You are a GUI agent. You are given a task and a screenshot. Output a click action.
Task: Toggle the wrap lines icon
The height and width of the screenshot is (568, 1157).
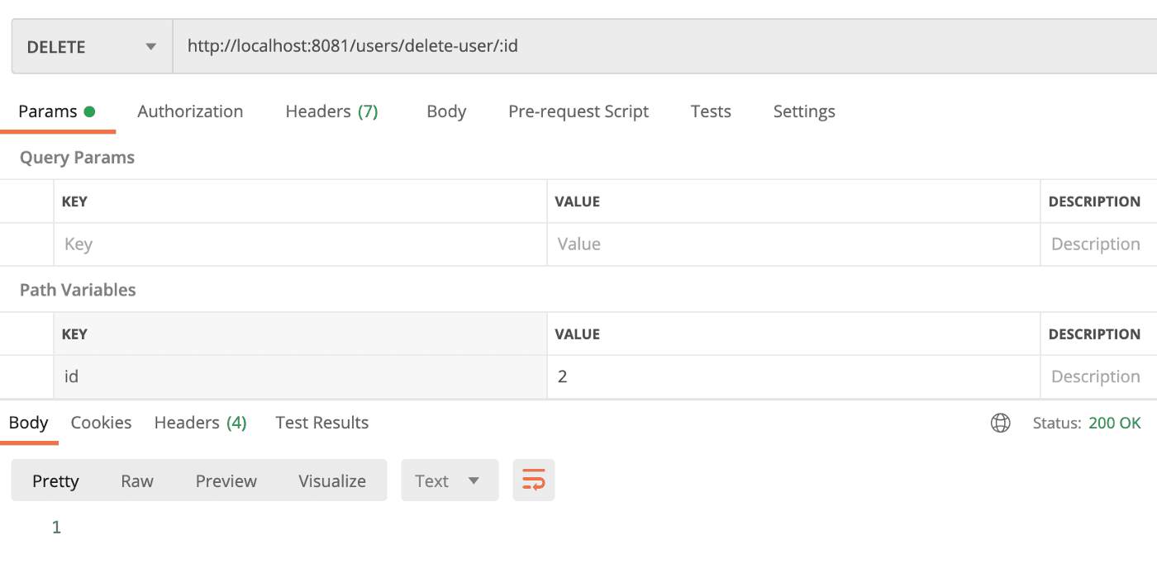(x=534, y=480)
